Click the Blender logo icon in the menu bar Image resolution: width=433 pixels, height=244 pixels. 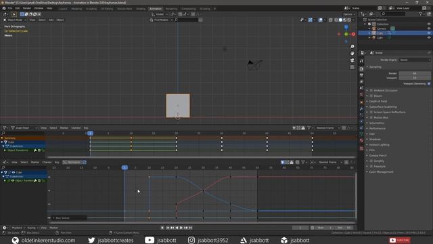(x=4, y=8)
